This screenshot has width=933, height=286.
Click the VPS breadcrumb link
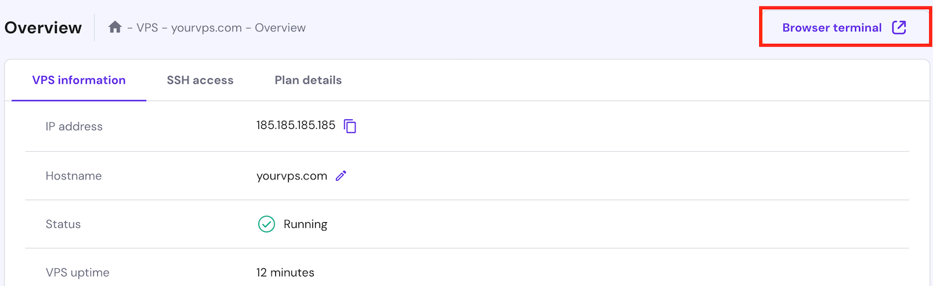point(146,28)
